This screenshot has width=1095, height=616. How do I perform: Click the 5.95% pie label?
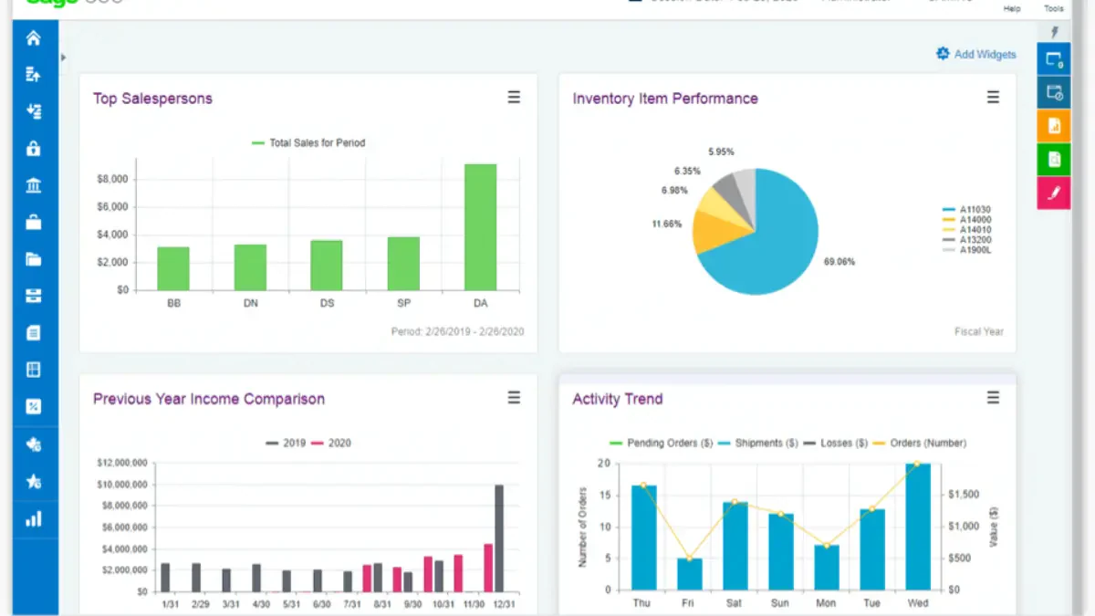721,151
